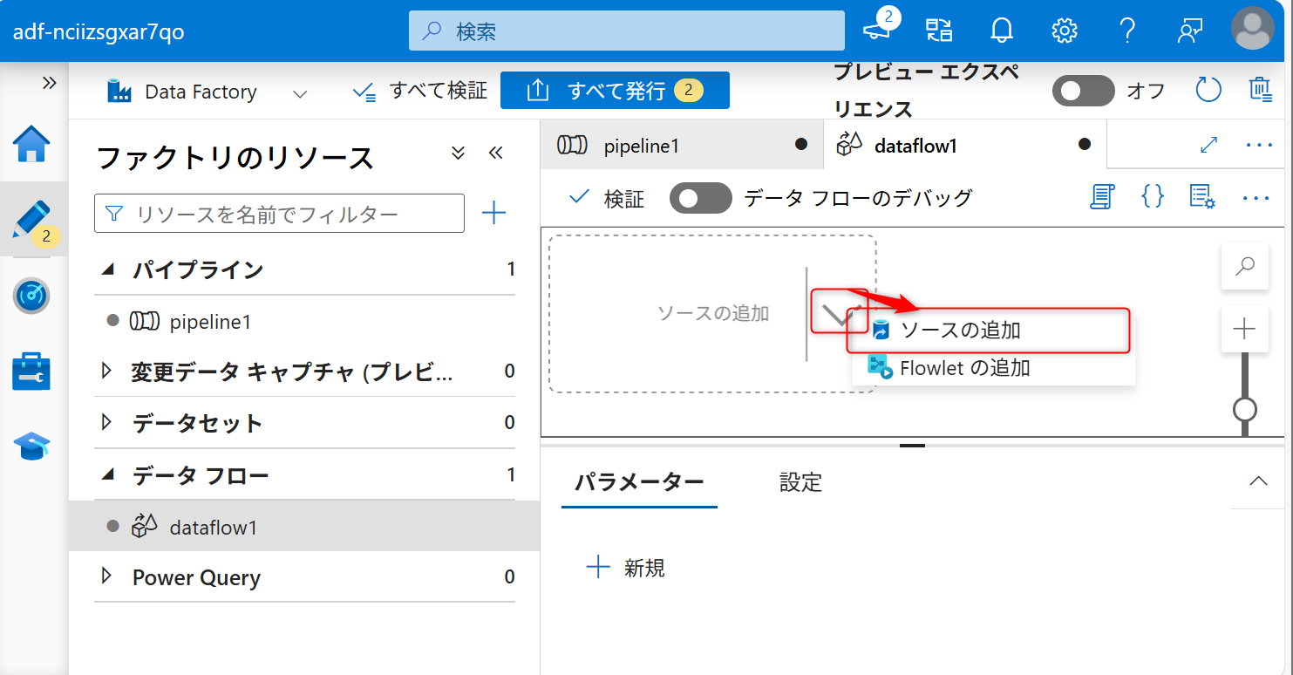Collapse the パイプライン section
This screenshot has width=1293, height=675.
tap(106, 269)
